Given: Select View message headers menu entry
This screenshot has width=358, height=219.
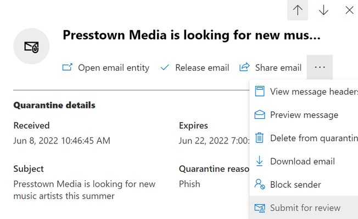Looking at the screenshot, I should click(304, 91).
